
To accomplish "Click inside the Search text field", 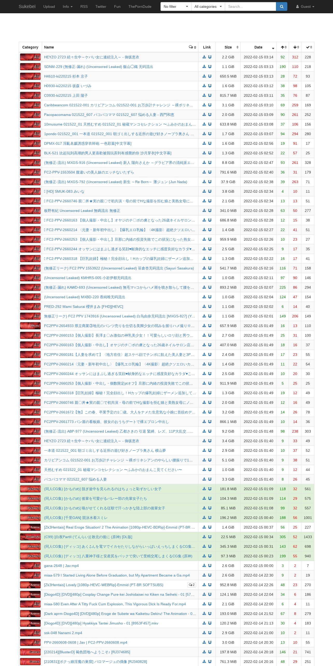I will coord(250,6).
